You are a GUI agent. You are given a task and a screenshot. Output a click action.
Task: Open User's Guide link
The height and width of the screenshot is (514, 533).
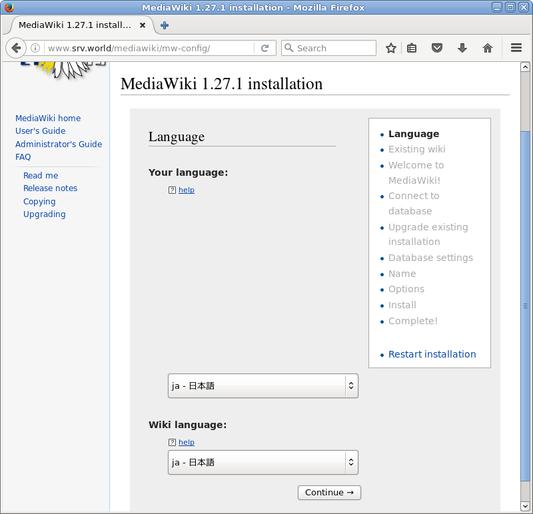[x=40, y=131]
